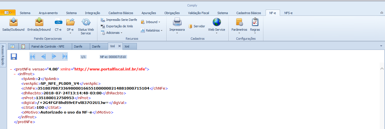
Task: Go to the next record
Action: (54, 57)
